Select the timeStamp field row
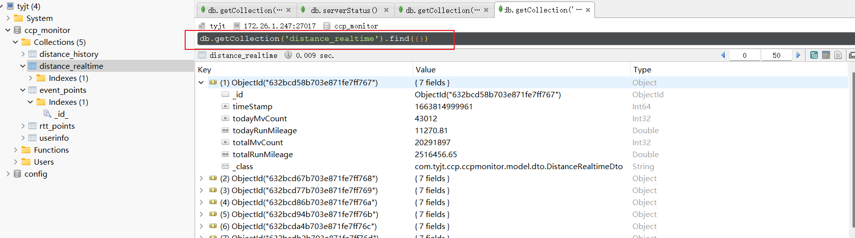Screen dimensions: 855x238 [x=522, y=107]
